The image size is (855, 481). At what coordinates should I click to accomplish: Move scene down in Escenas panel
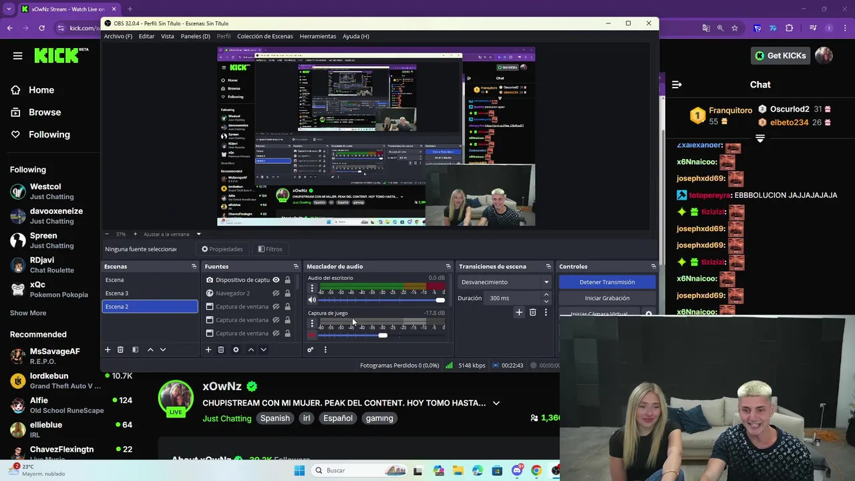pyautogui.click(x=162, y=349)
